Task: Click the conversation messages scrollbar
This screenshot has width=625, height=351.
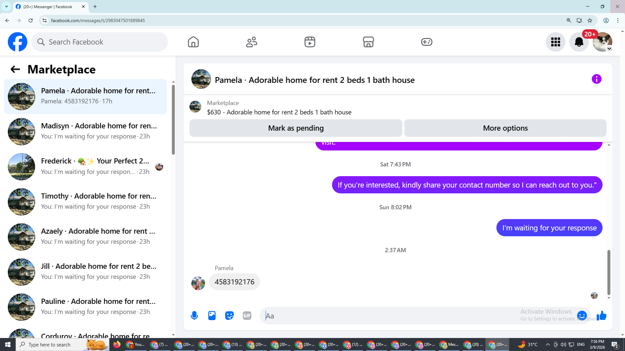Action: [x=609, y=272]
